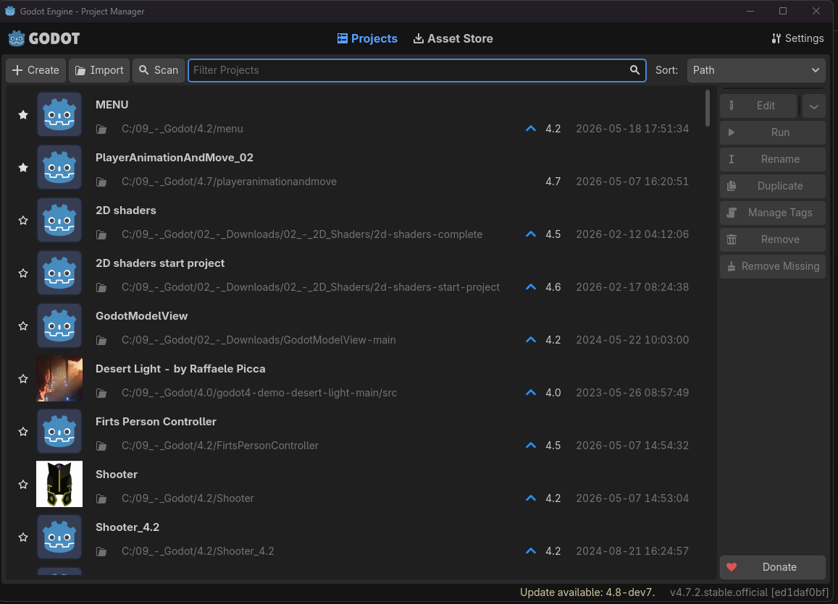Open folder of 2D shaders start project
Viewport: 838px width, 604px height.
pyautogui.click(x=101, y=288)
